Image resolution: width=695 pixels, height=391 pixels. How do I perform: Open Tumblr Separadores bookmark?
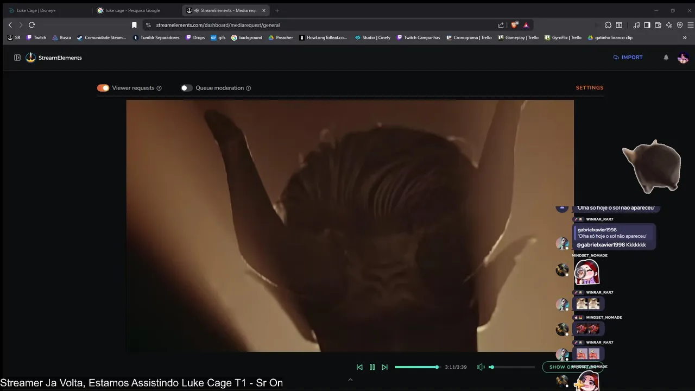156,37
